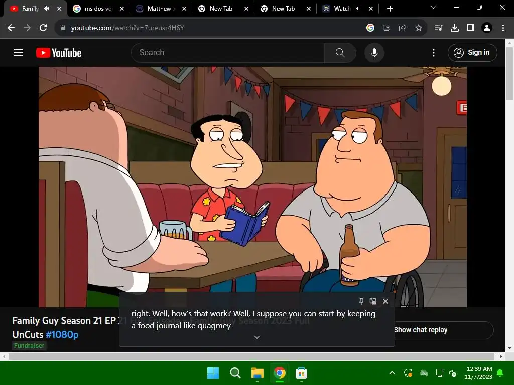
Task: Click horizontal scrollbar right arrow
Action: point(501,356)
